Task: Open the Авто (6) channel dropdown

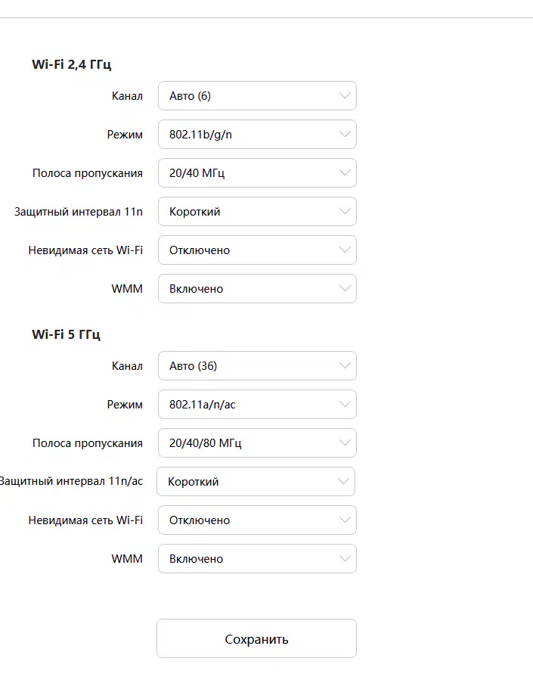Action: [257, 96]
